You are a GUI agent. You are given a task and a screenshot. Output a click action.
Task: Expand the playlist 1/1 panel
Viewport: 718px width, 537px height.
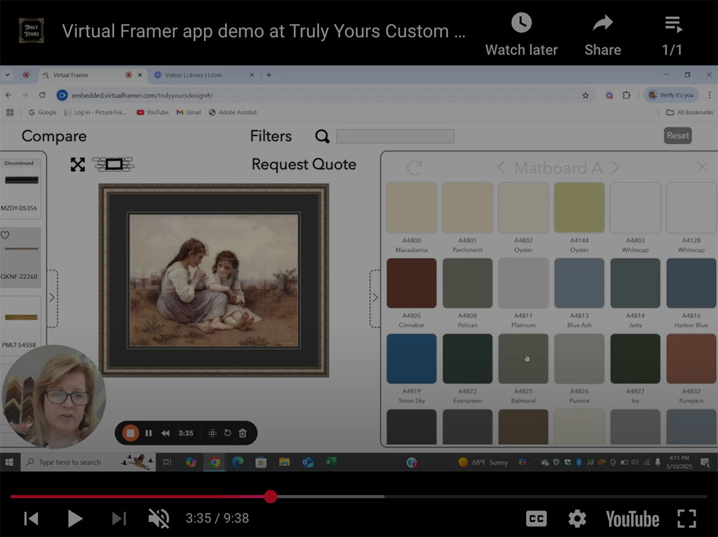(673, 25)
